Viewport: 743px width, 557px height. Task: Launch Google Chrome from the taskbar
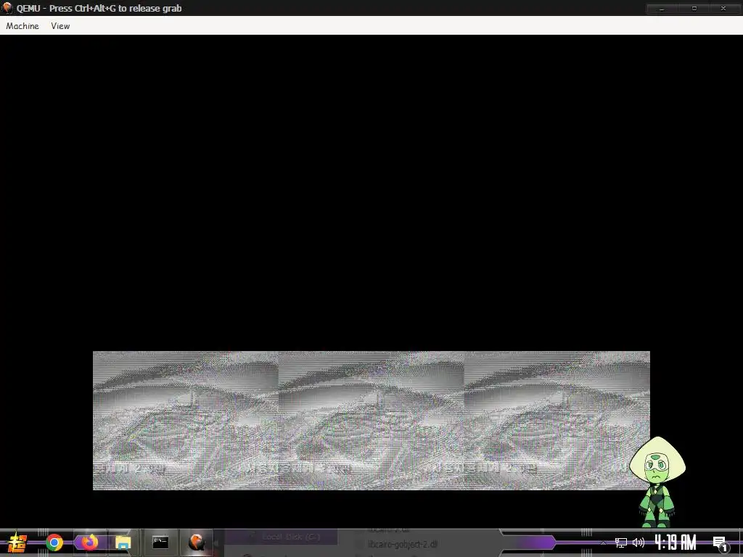(x=54, y=542)
